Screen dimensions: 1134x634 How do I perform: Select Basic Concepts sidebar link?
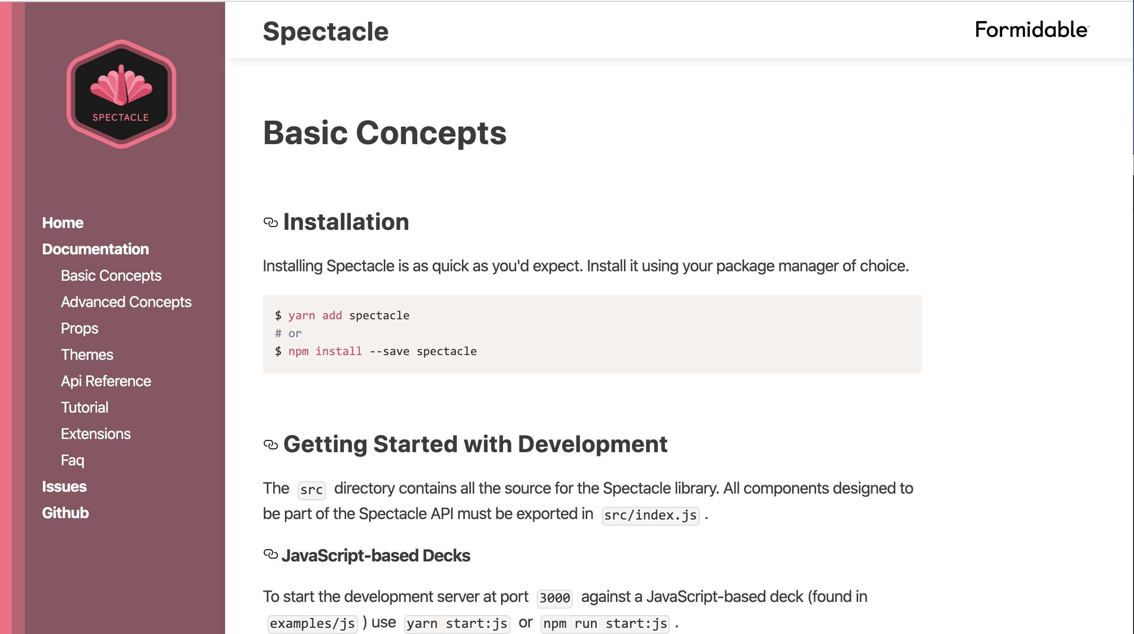click(x=111, y=276)
